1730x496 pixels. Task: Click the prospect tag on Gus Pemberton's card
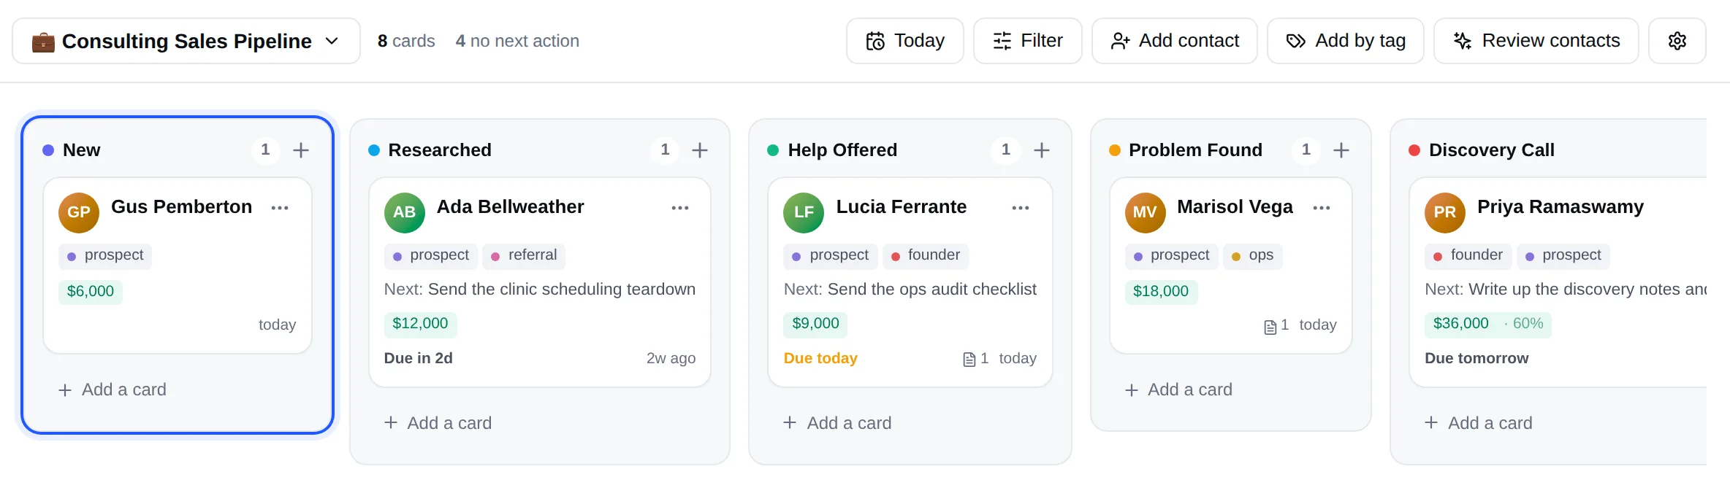coord(105,255)
